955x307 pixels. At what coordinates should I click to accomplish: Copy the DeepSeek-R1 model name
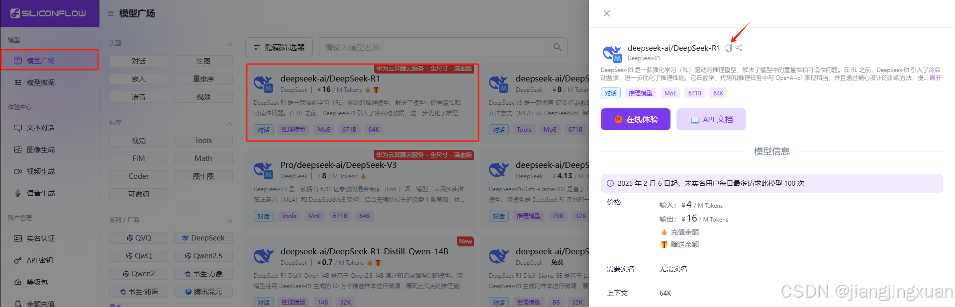click(x=729, y=48)
